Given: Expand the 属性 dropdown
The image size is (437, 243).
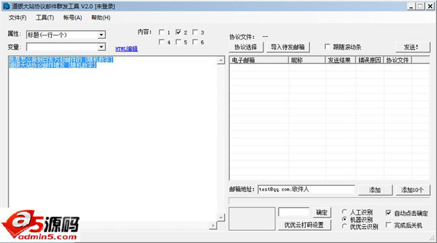Looking at the screenshot, I should coord(102,35).
